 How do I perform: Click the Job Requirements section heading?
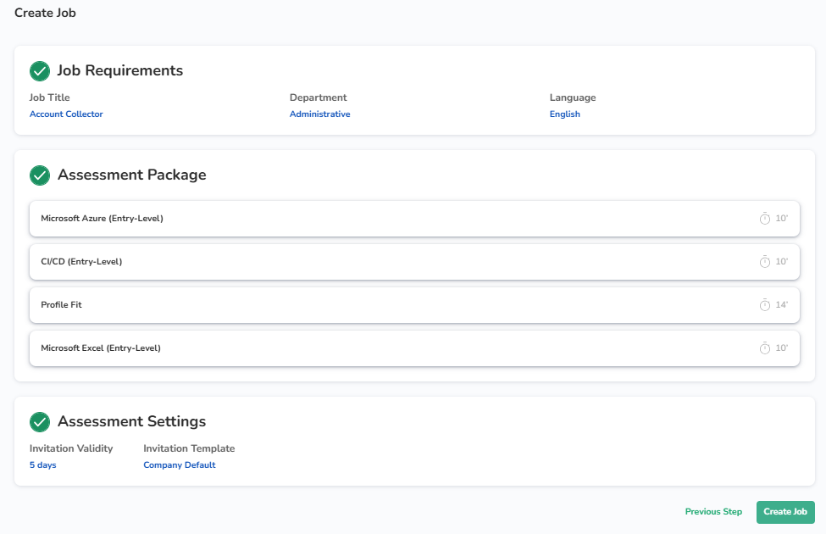coord(119,71)
